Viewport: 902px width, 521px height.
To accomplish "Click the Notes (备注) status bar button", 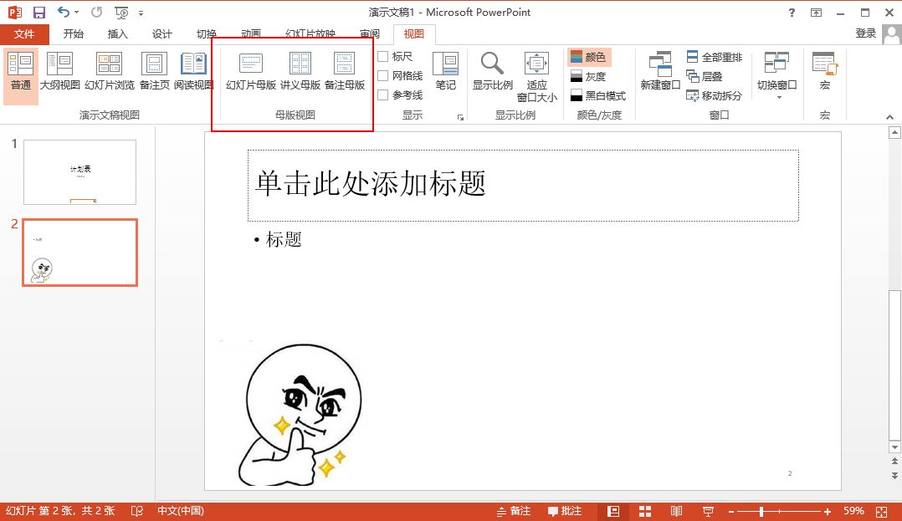I will [513, 511].
